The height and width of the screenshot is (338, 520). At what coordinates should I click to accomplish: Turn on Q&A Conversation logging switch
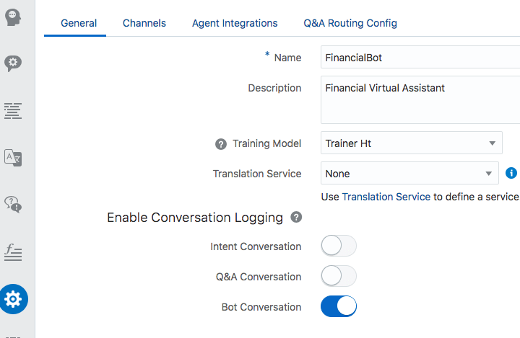[339, 277]
